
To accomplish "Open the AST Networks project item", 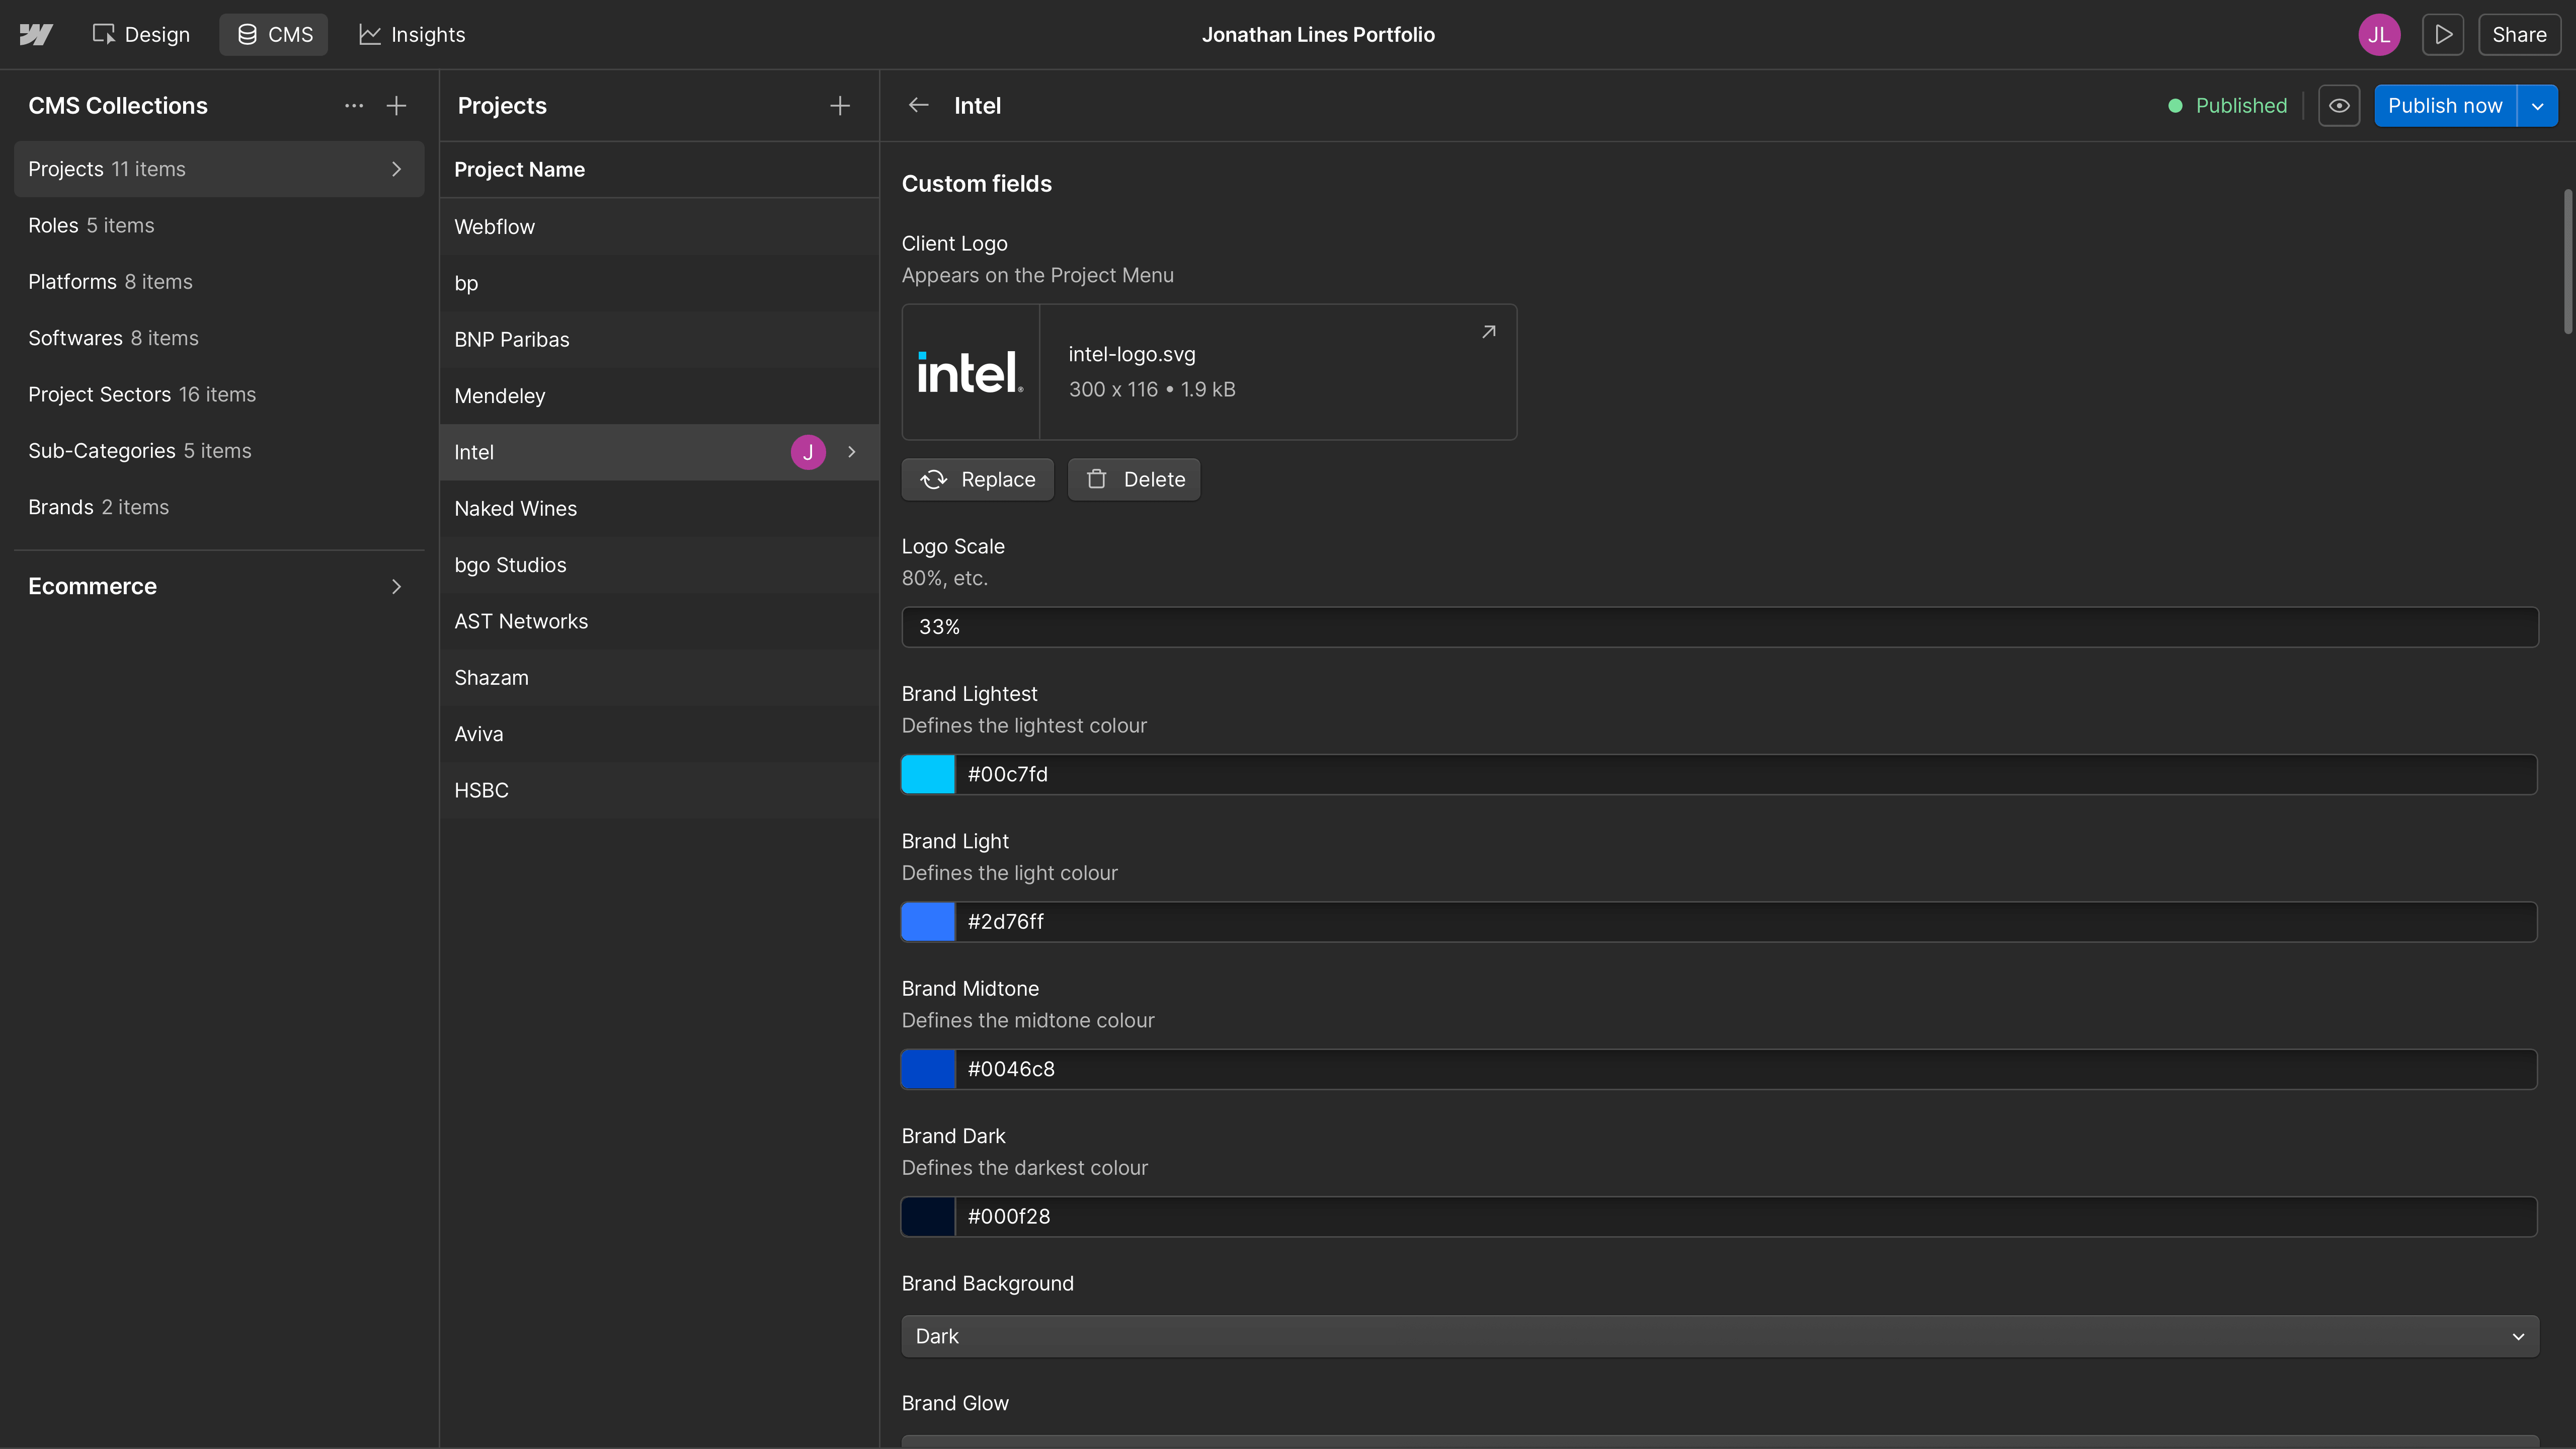I will (659, 622).
